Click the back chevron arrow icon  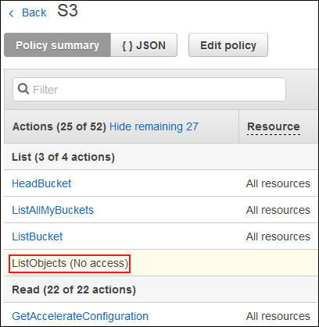[x=11, y=13]
